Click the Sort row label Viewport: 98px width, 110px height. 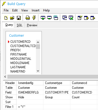tap(10, 102)
